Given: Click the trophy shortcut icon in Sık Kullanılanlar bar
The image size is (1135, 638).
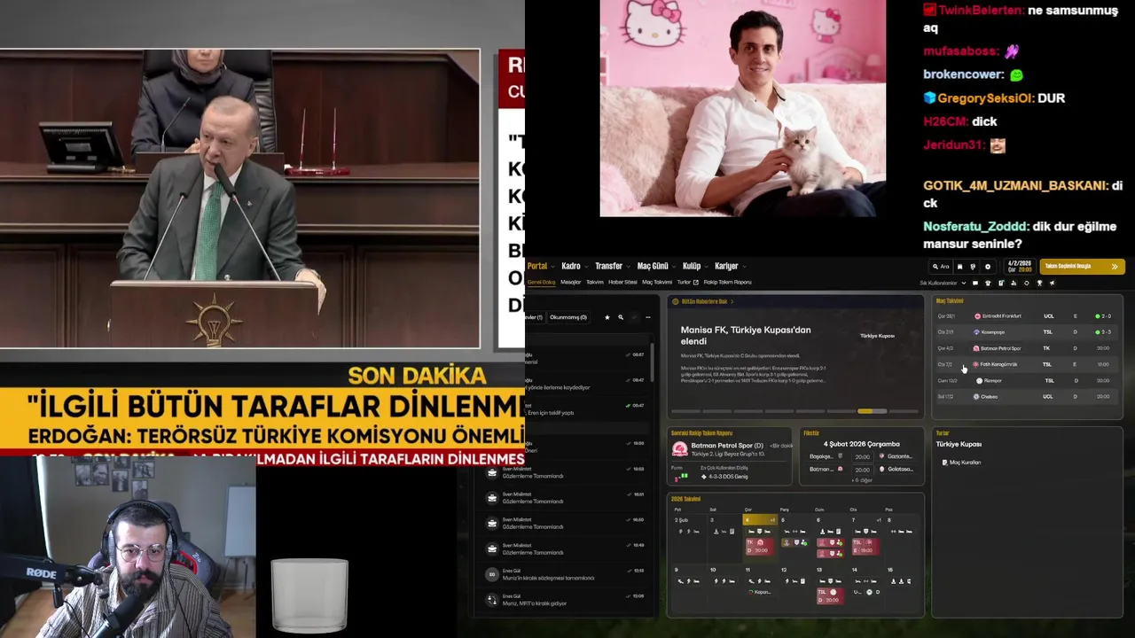Looking at the screenshot, I should pyautogui.click(x=1039, y=284).
